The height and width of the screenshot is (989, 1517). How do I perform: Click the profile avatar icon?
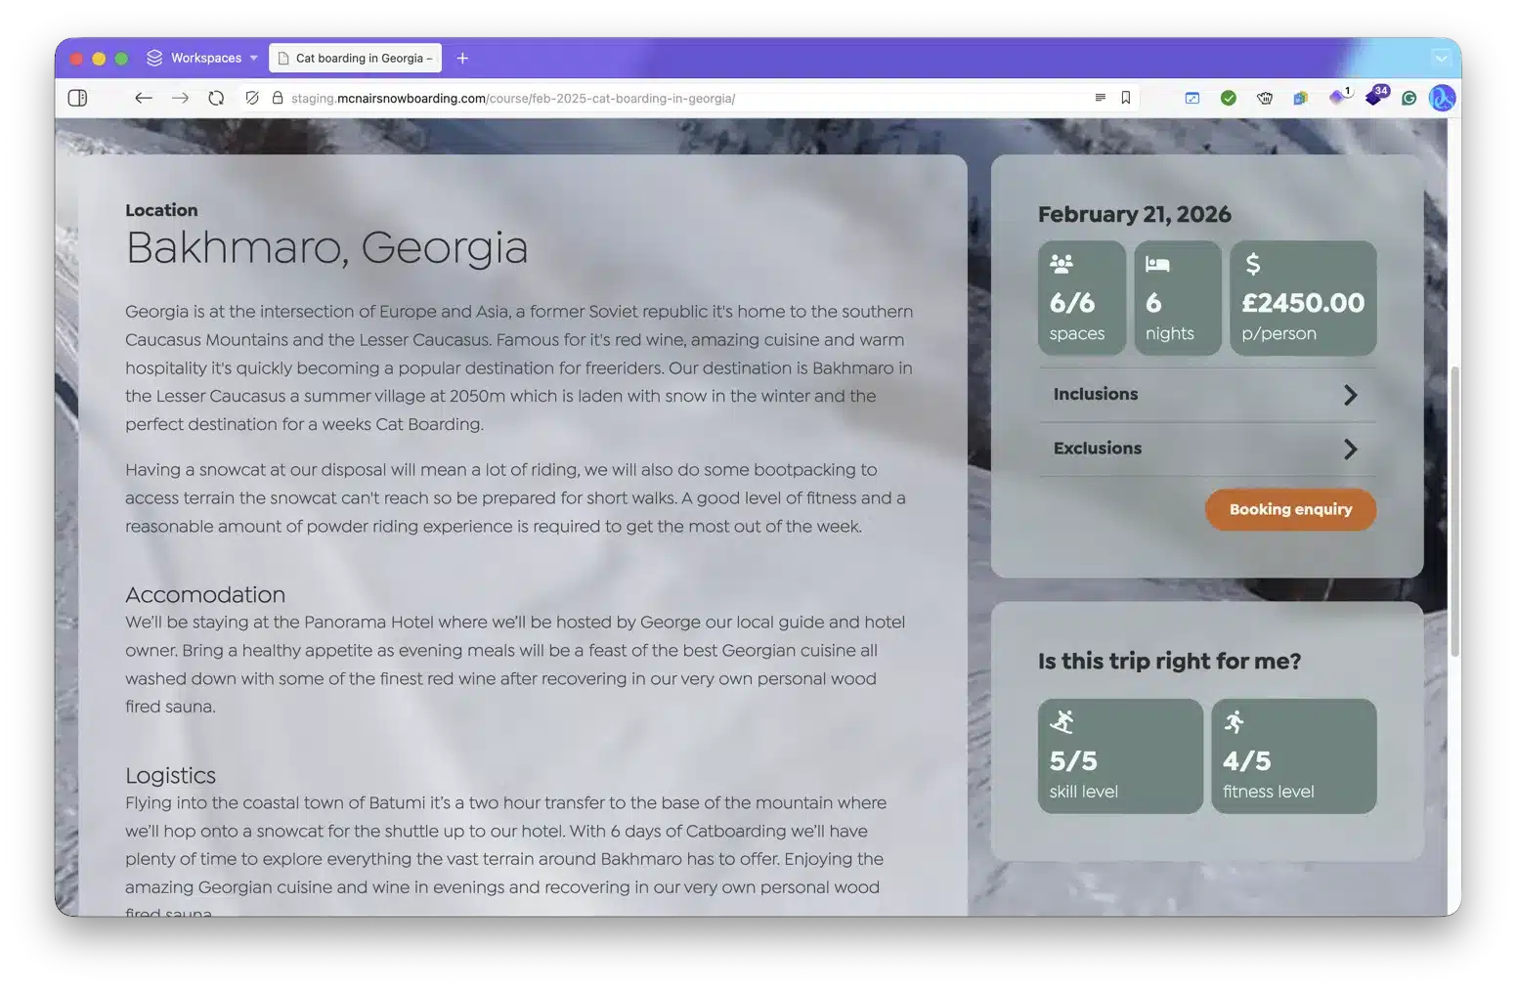pos(1442,98)
